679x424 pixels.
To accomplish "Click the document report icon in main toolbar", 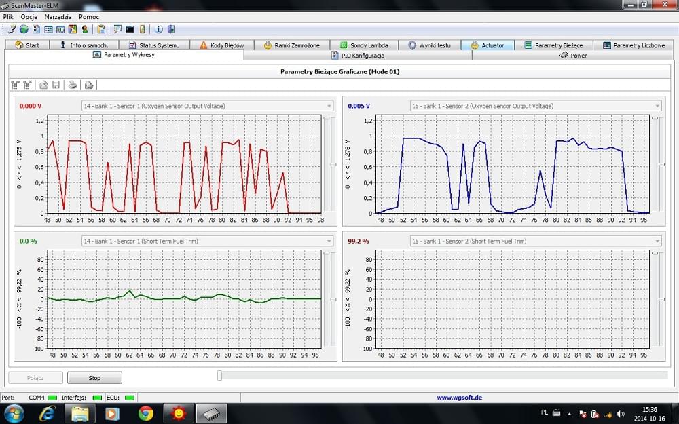I will [x=37, y=29].
